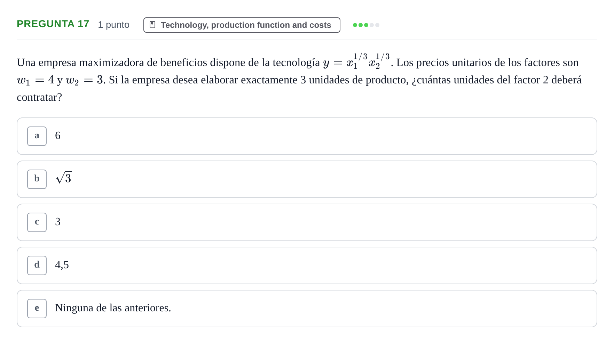Image resolution: width=614 pixels, height=344 pixels.
Task: Select answer option letter b box
Action: click(x=37, y=179)
